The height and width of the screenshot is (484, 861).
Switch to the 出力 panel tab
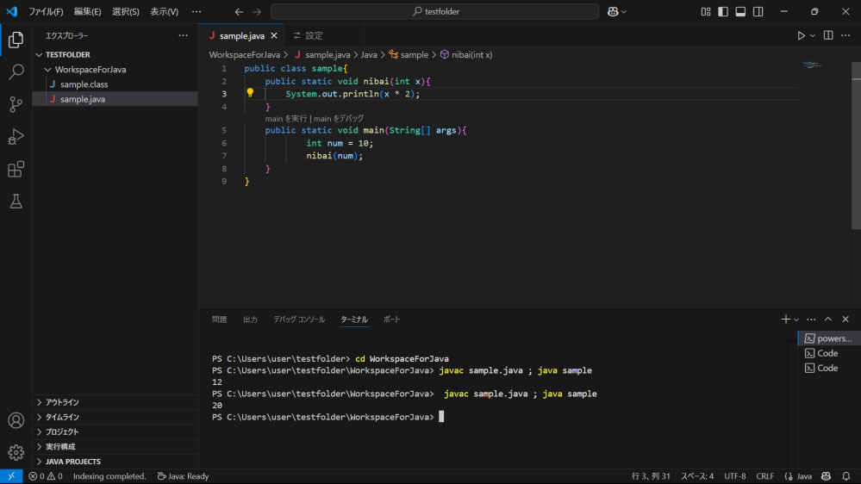(x=251, y=320)
